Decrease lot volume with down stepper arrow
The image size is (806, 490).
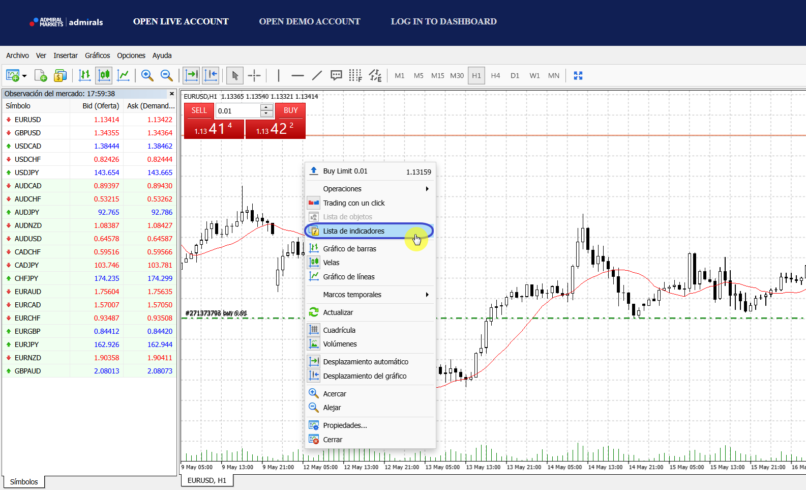click(267, 114)
